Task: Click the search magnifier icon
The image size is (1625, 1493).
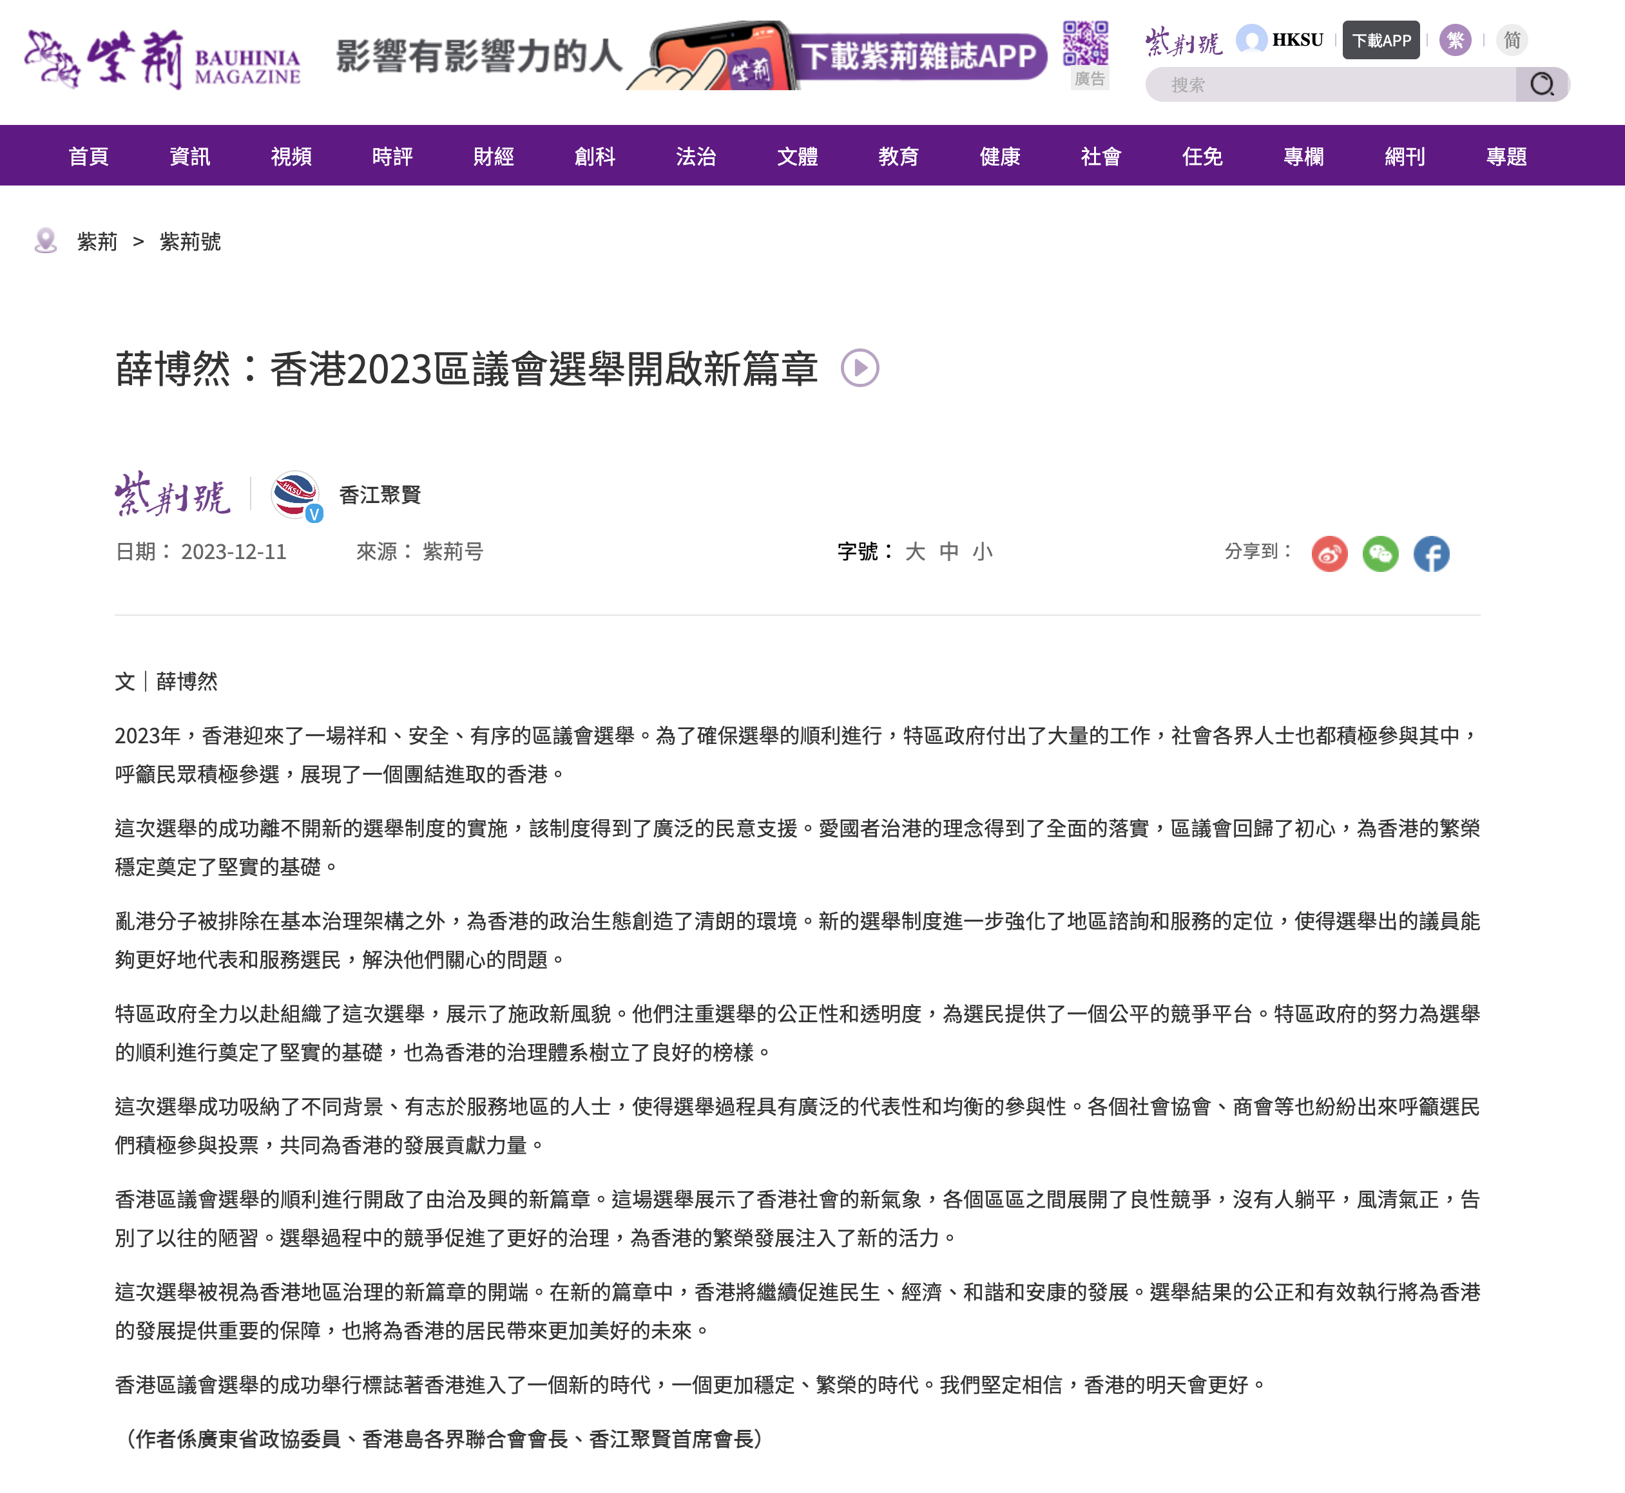Action: pos(1542,85)
